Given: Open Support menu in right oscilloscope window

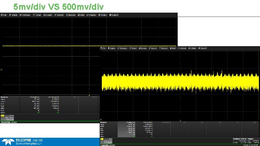Looking at the screenshot, I should click(202, 48).
